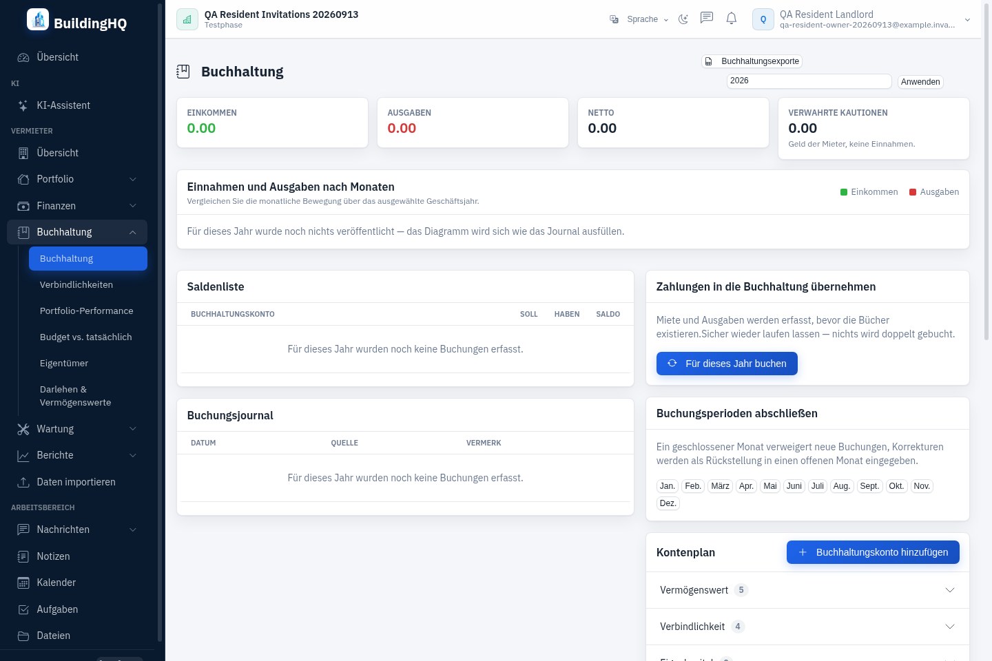
Task: Open Vermieter Übersicht building icon
Action: 23,153
